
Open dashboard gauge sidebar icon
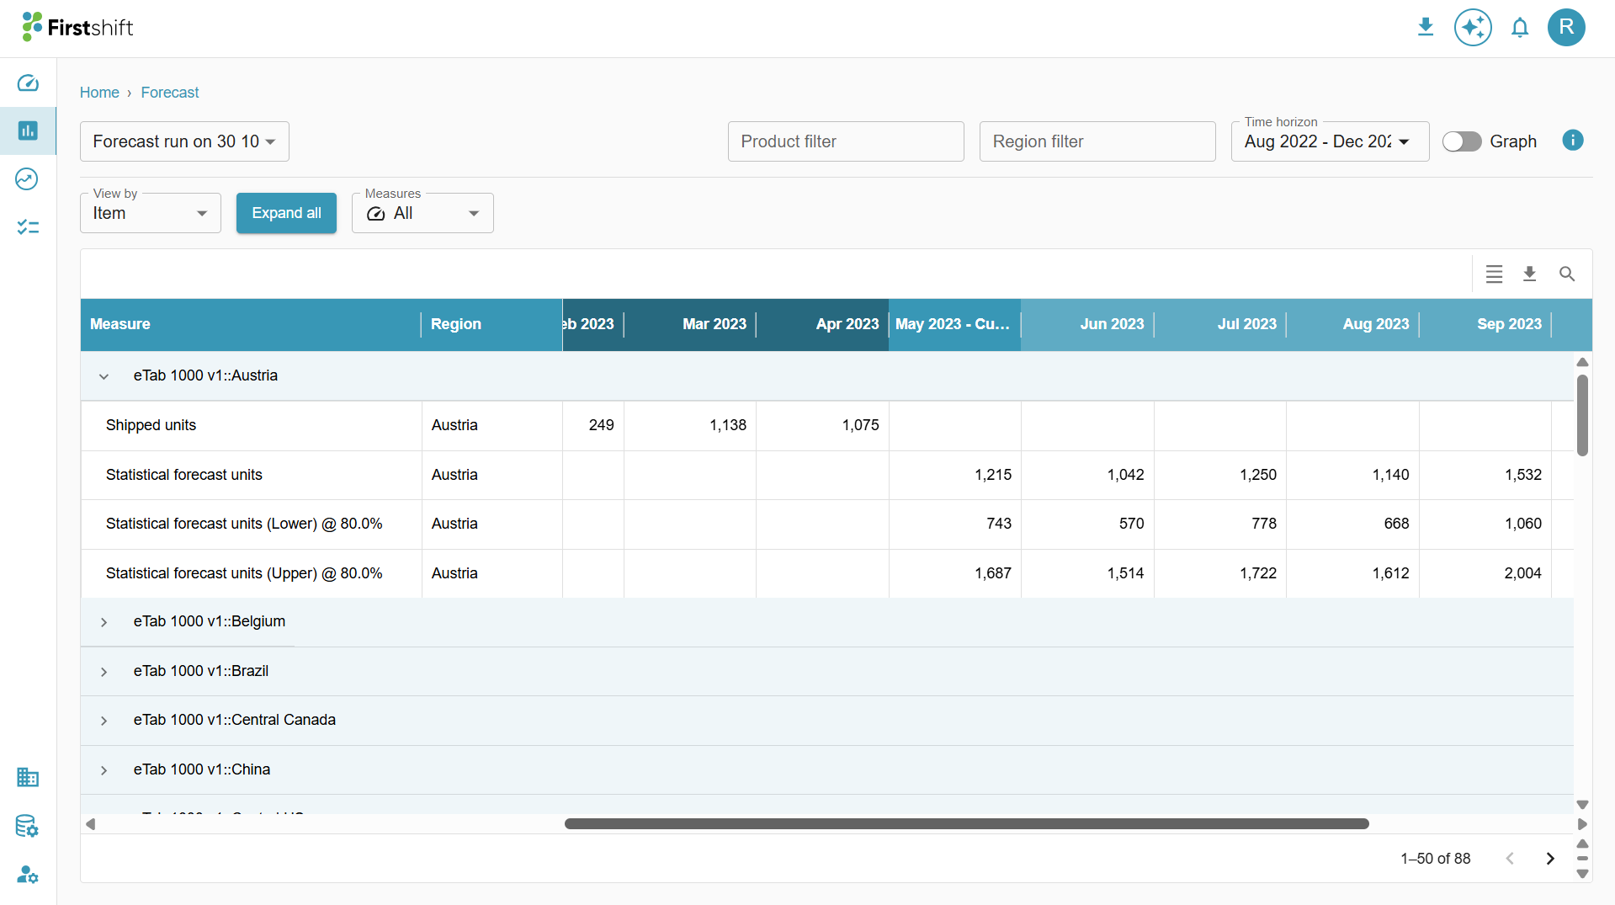(x=28, y=83)
